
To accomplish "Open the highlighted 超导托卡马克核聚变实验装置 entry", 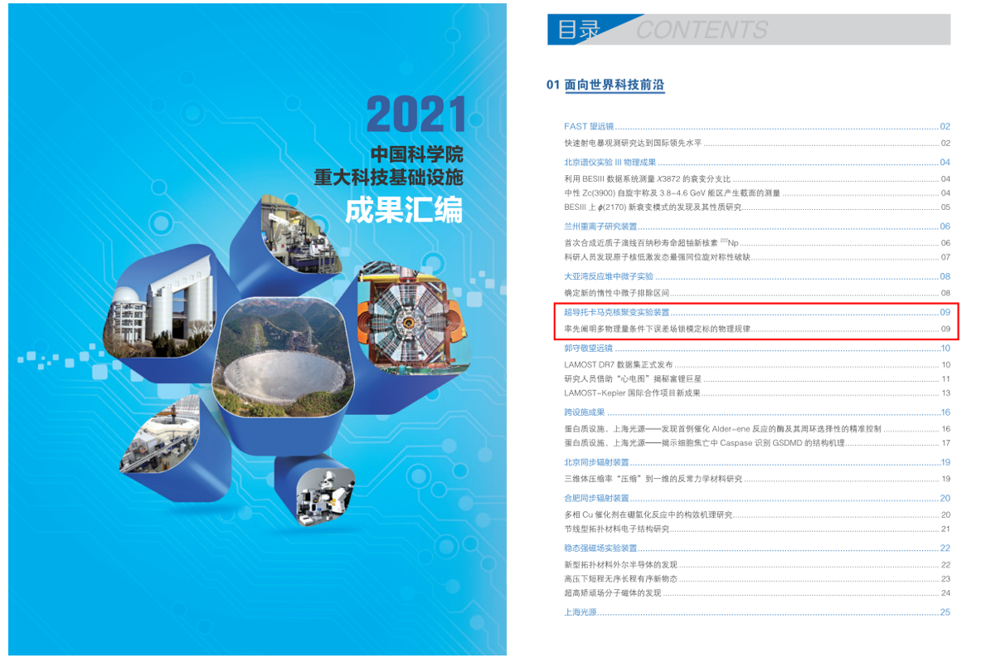I will pyautogui.click(x=615, y=313).
